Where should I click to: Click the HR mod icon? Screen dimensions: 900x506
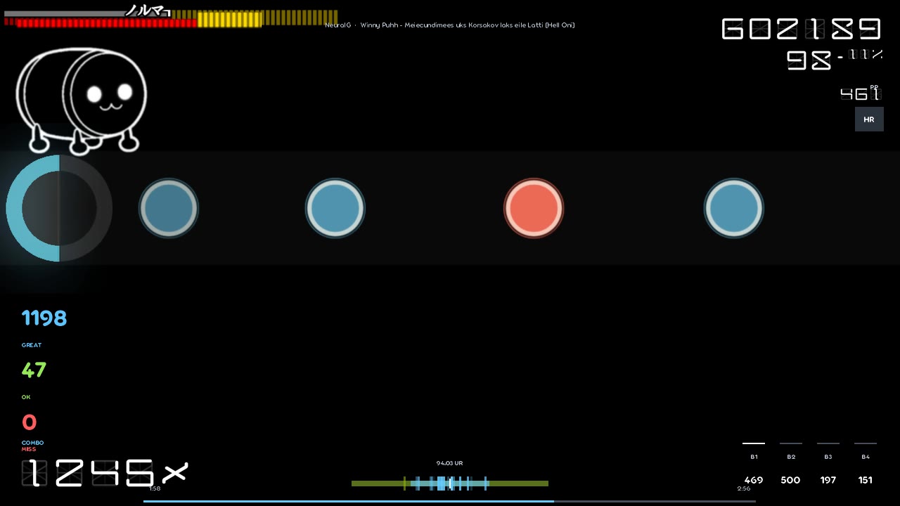point(869,119)
